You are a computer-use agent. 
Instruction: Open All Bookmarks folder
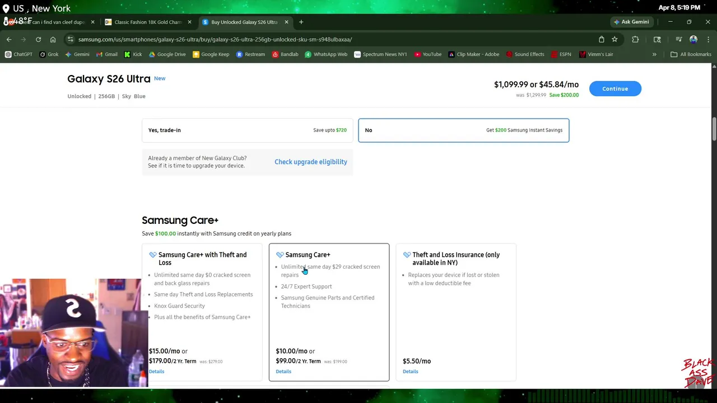(691, 54)
